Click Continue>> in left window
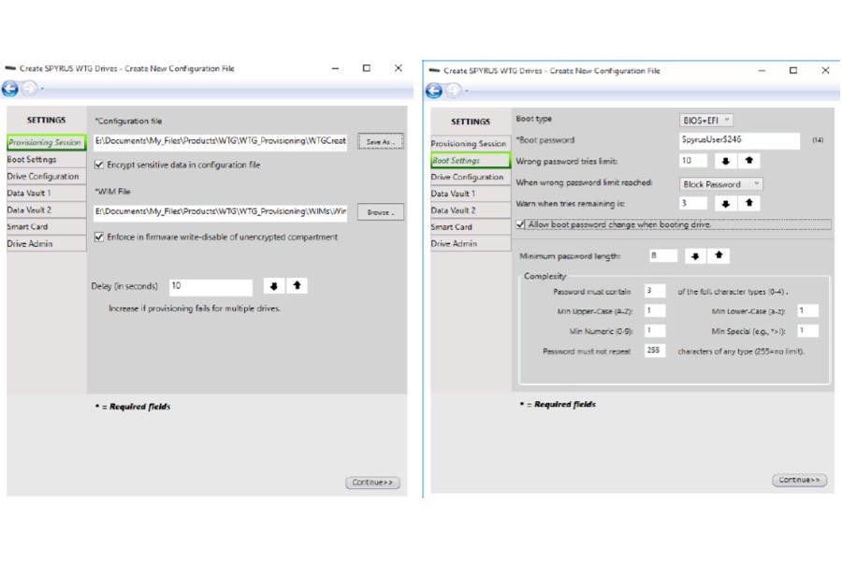 coord(372,482)
